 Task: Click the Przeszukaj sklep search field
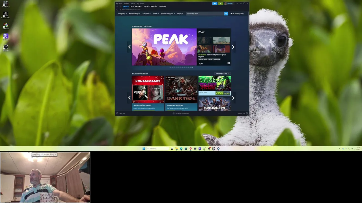tap(205, 14)
